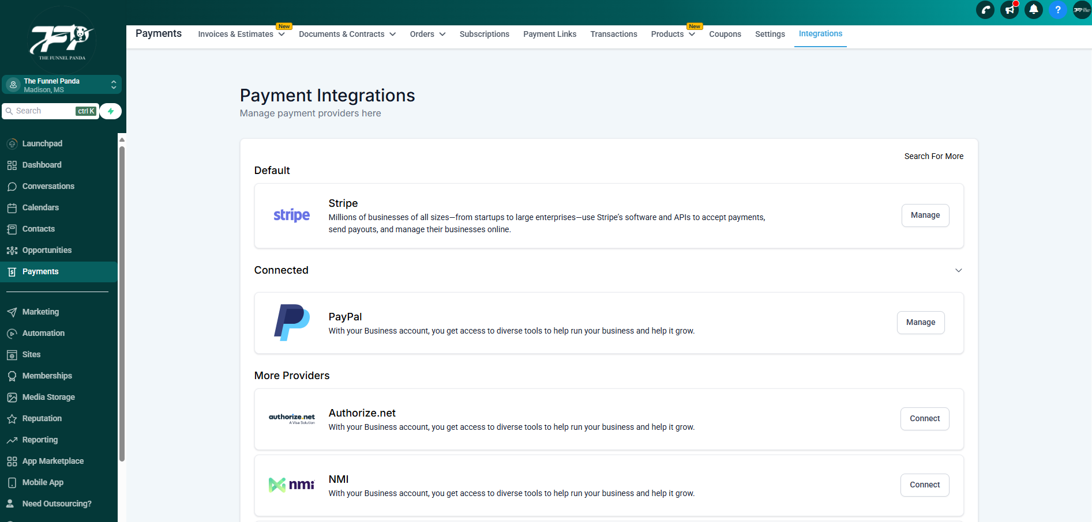Collapse the Connected section chevron
The height and width of the screenshot is (522, 1092).
[x=958, y=270]
